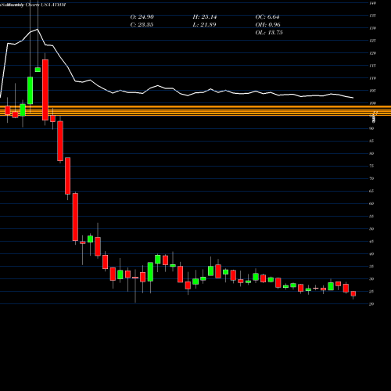Select the OL: 13.75 reading
391x391 pixels.
point(269,33)
